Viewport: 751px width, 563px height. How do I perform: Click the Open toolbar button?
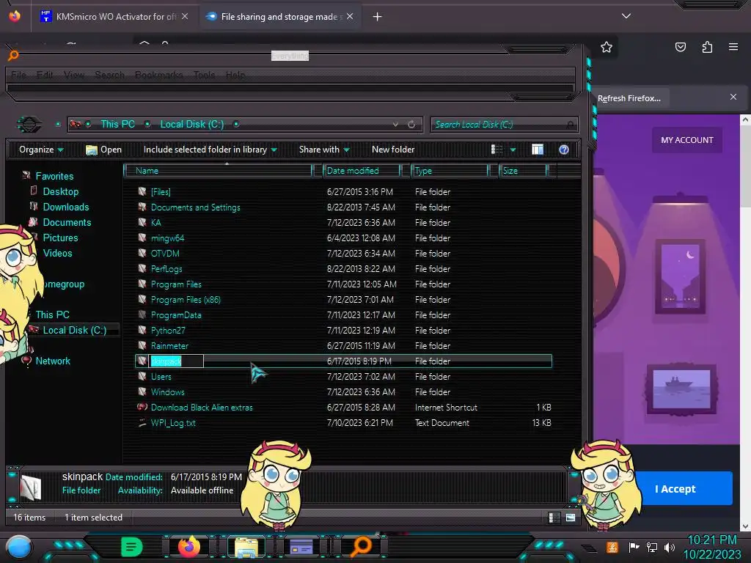coord(104,150)
